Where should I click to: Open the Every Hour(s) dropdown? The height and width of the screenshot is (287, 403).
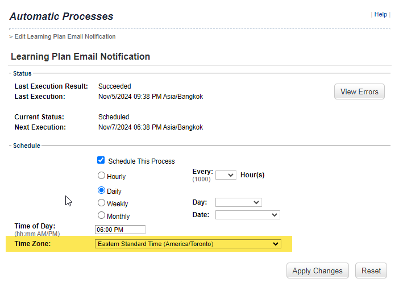pos(226,175)
